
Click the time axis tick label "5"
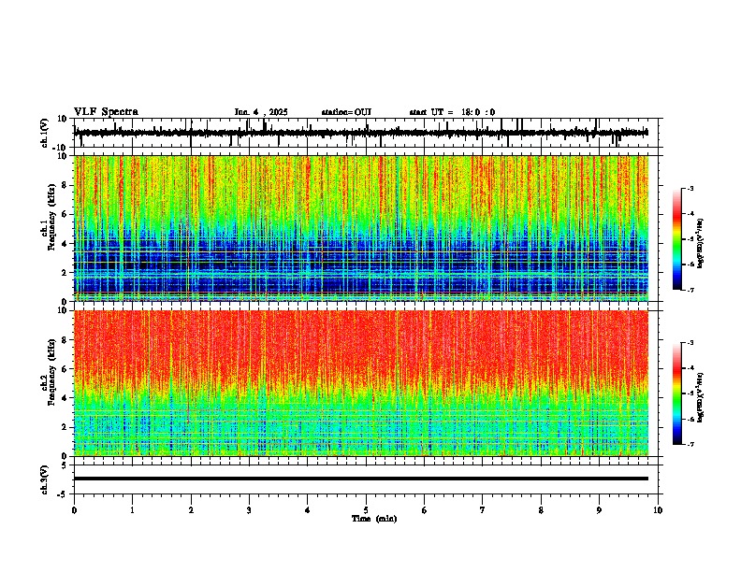click(x=366, y=510)
